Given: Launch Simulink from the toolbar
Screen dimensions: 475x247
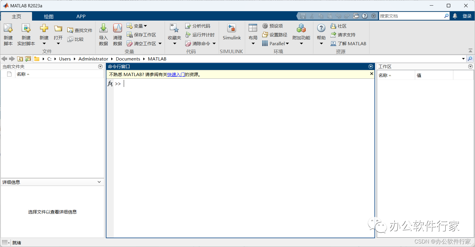Looking at the screenshot, I should [x=232, y=32].
